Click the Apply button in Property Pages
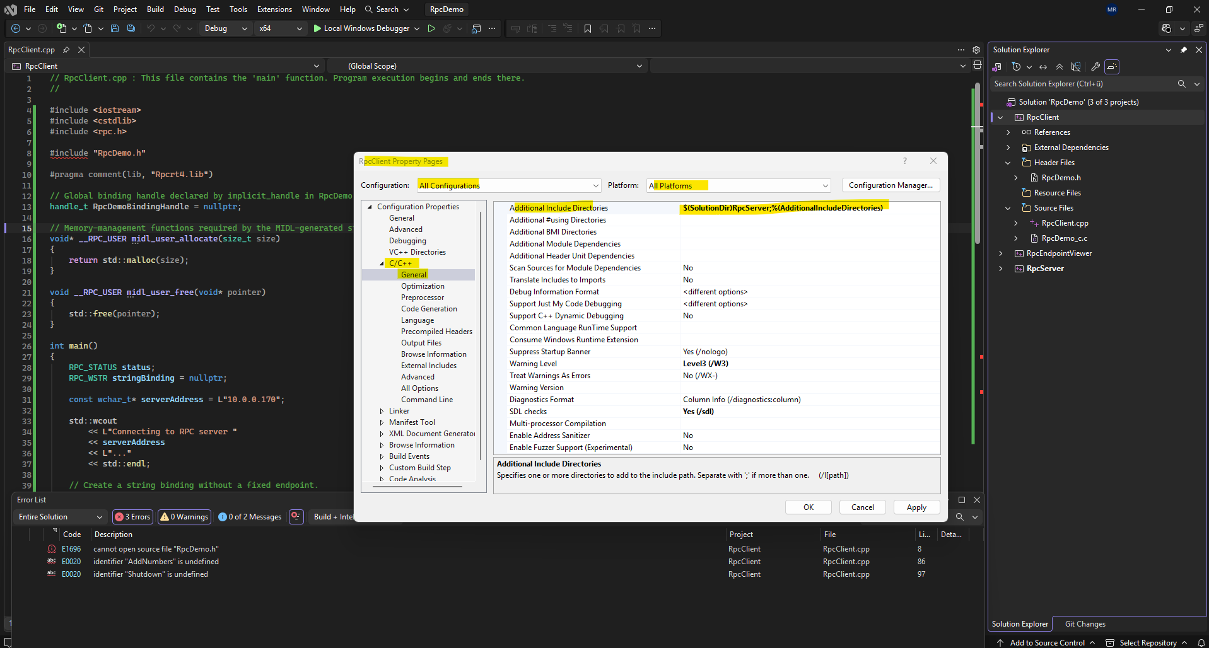Viewport: 1209px width, 648px height. point(917,507)
